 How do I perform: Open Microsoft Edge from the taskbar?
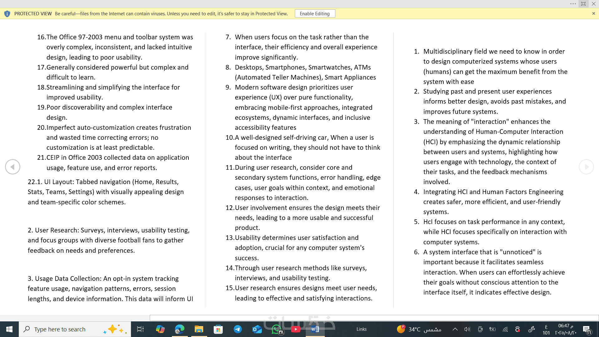pos(180,329)
